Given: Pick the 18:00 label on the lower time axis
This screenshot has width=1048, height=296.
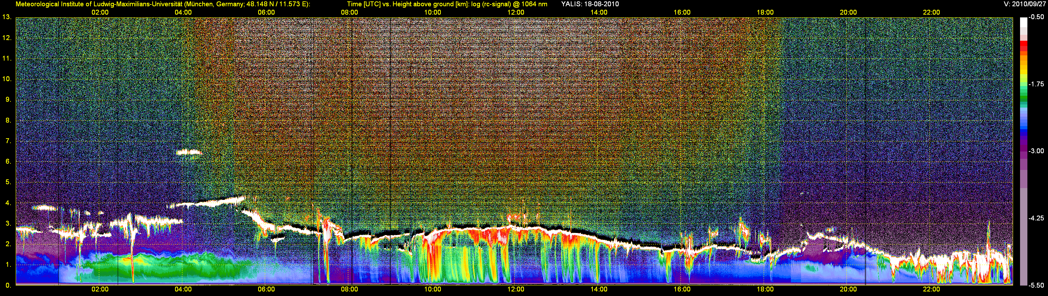Looking at the screenshot, I should pyautogui.click(x=765, y=289).
